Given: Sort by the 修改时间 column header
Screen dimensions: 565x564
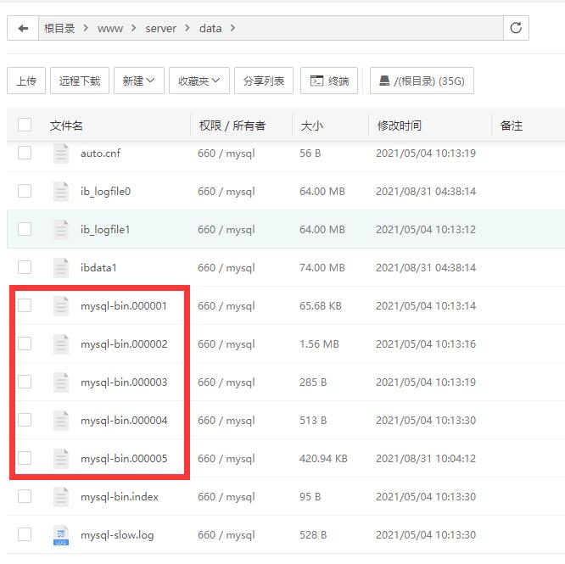Looking at the screenshot, I should pyautogui.click(x=400, y=126).
